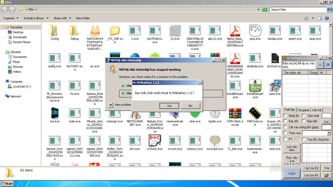Open Include in library dropdown

[x=36, y=18]
